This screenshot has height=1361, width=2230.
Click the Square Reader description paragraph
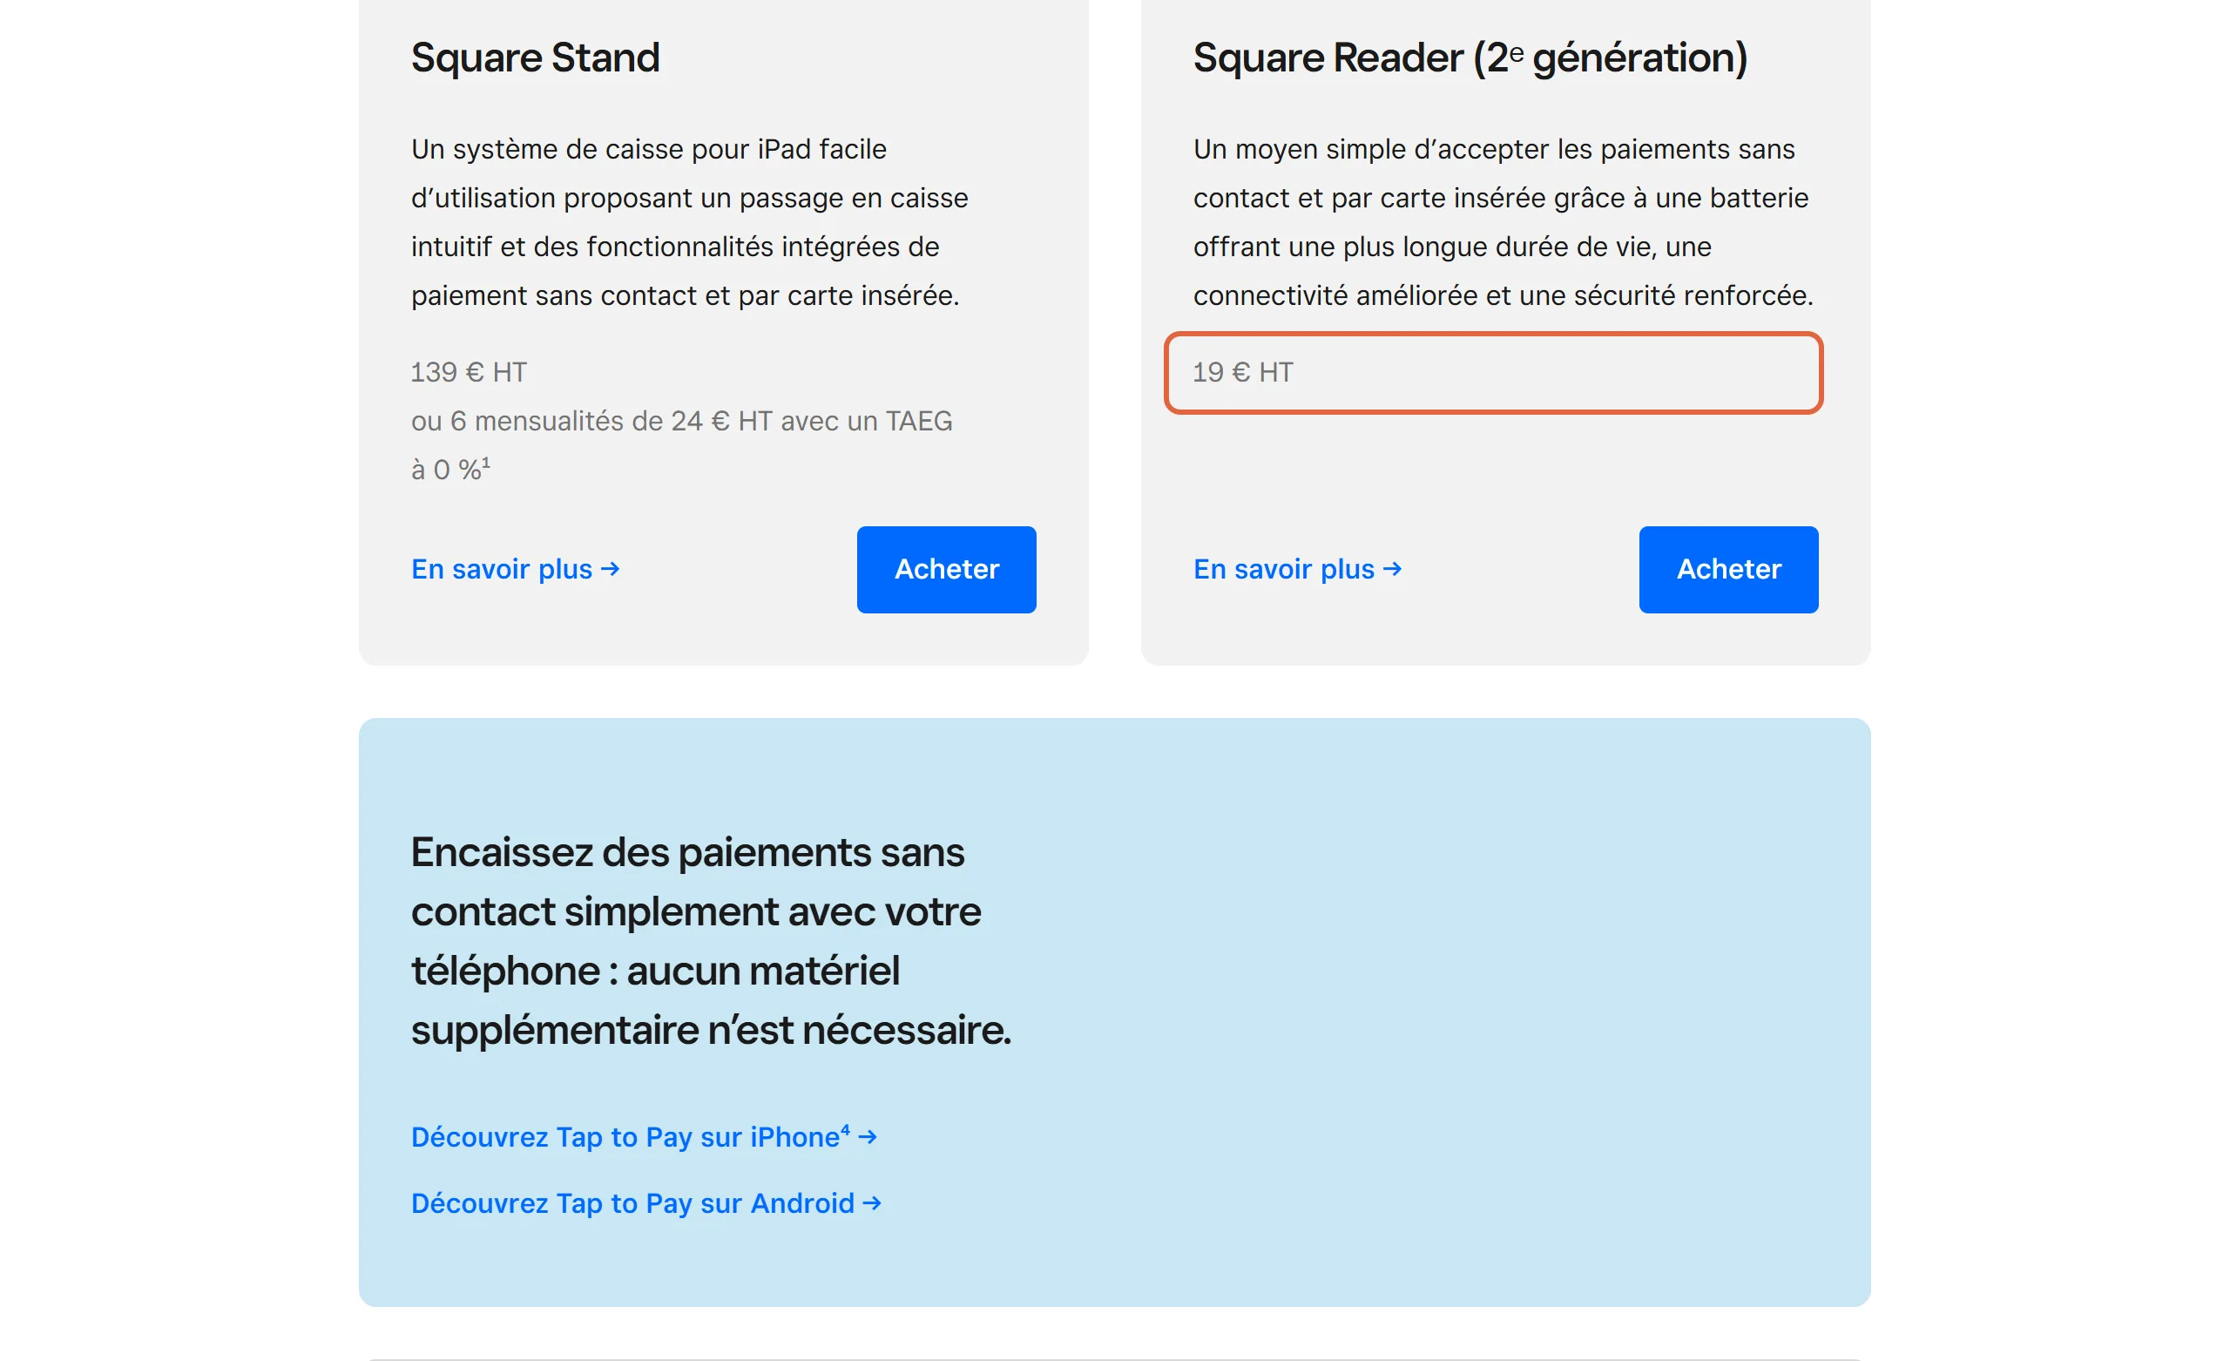coord(1504,222)
